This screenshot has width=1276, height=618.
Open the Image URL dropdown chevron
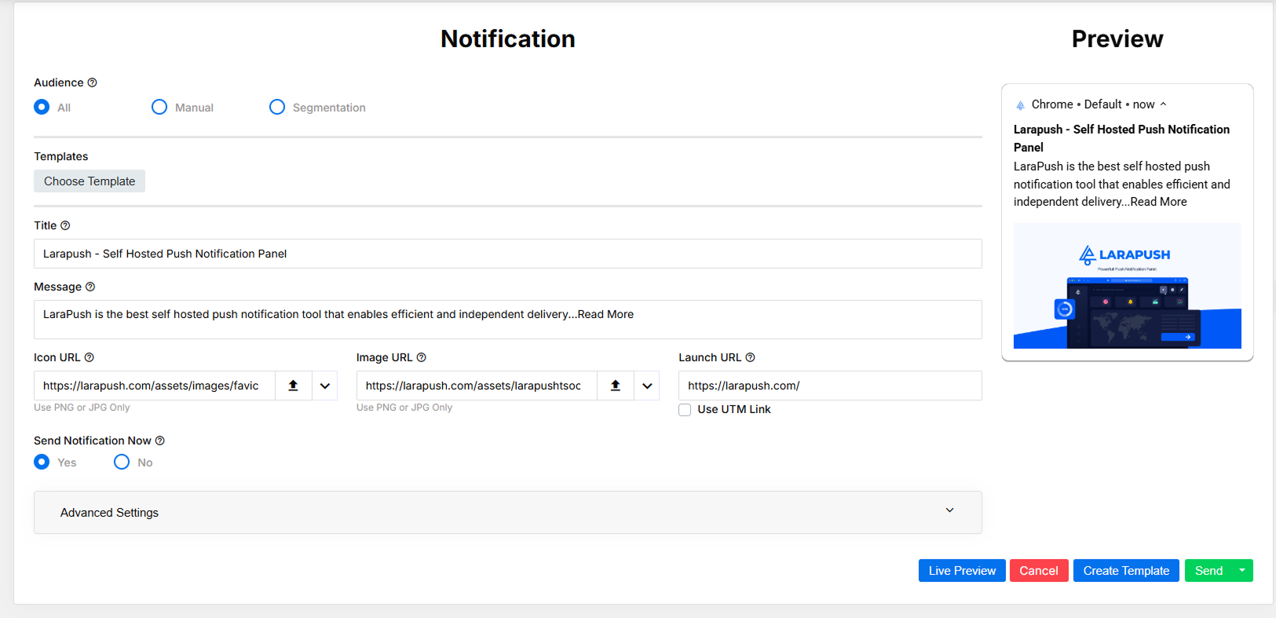tap(647, 386)
